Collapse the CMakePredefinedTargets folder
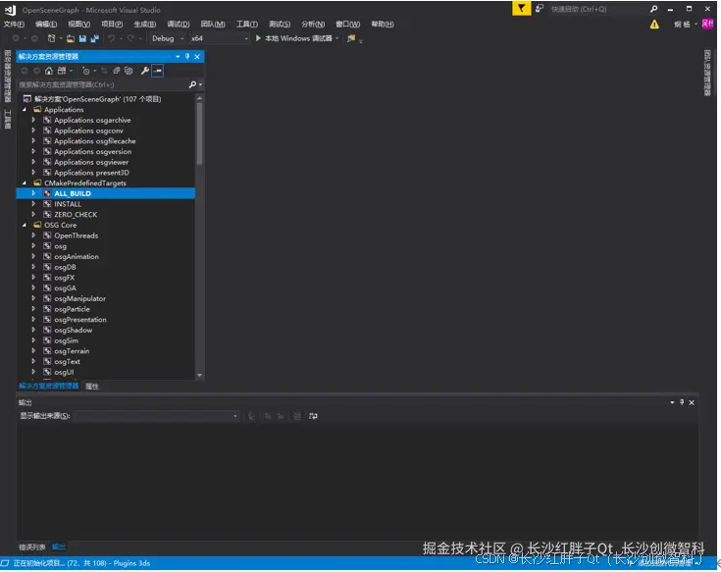The width and height of the screenshot is (721, 572). tap(25, 183)
